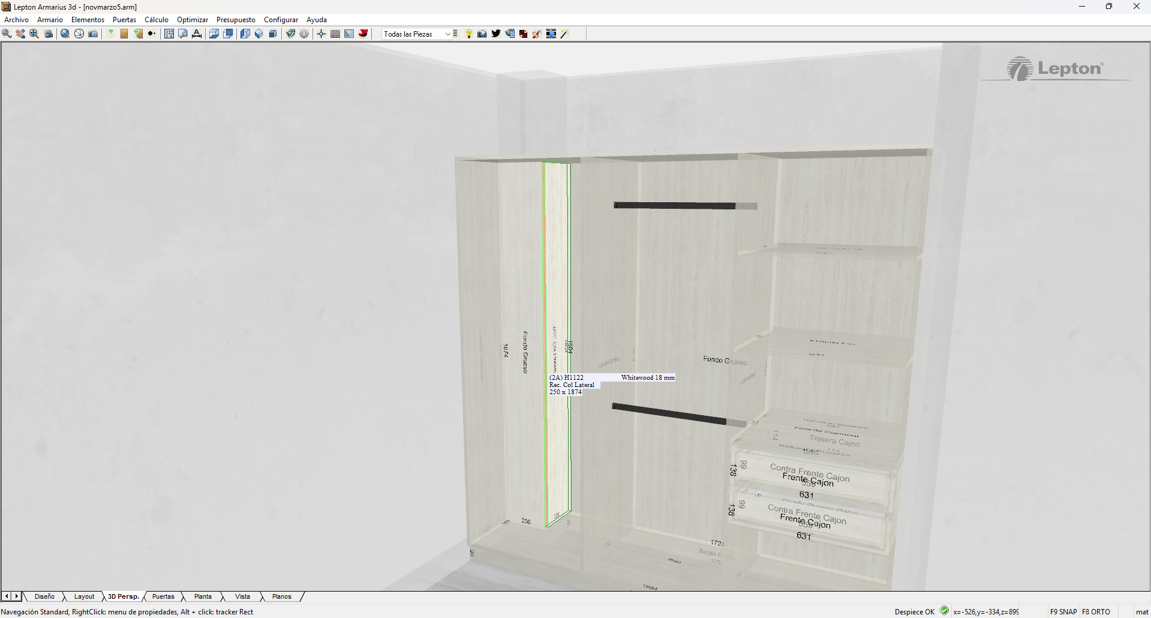Click the film strip animation icon
Image resolution: width=1151 pixels, height=618 pixels.
coord(551,34)
